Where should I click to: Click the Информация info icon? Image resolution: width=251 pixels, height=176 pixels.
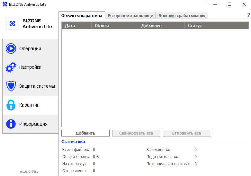point(11,124)
